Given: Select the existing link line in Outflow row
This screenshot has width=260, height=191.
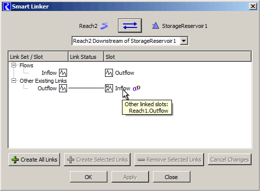Looking at the screenshot, I should tap(86, 88).
